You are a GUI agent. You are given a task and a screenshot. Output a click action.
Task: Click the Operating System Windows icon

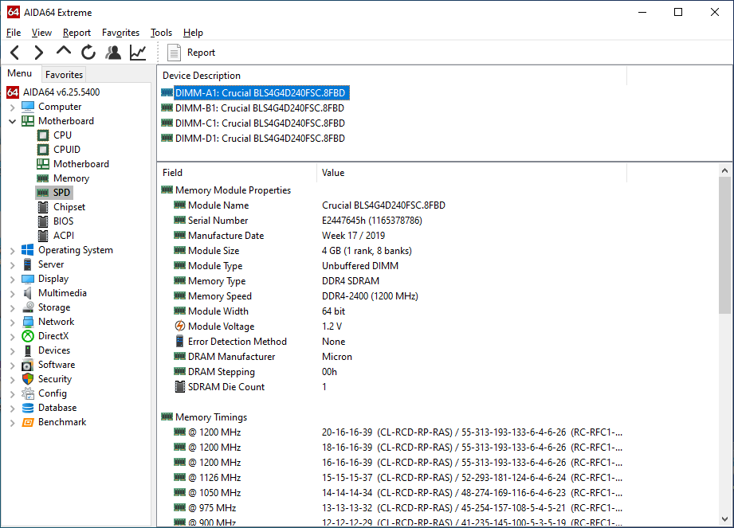28,250
